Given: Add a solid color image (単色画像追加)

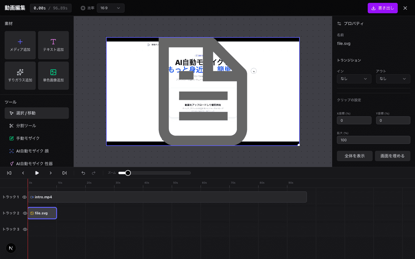Looking at the screenshot, I should 53,75.
